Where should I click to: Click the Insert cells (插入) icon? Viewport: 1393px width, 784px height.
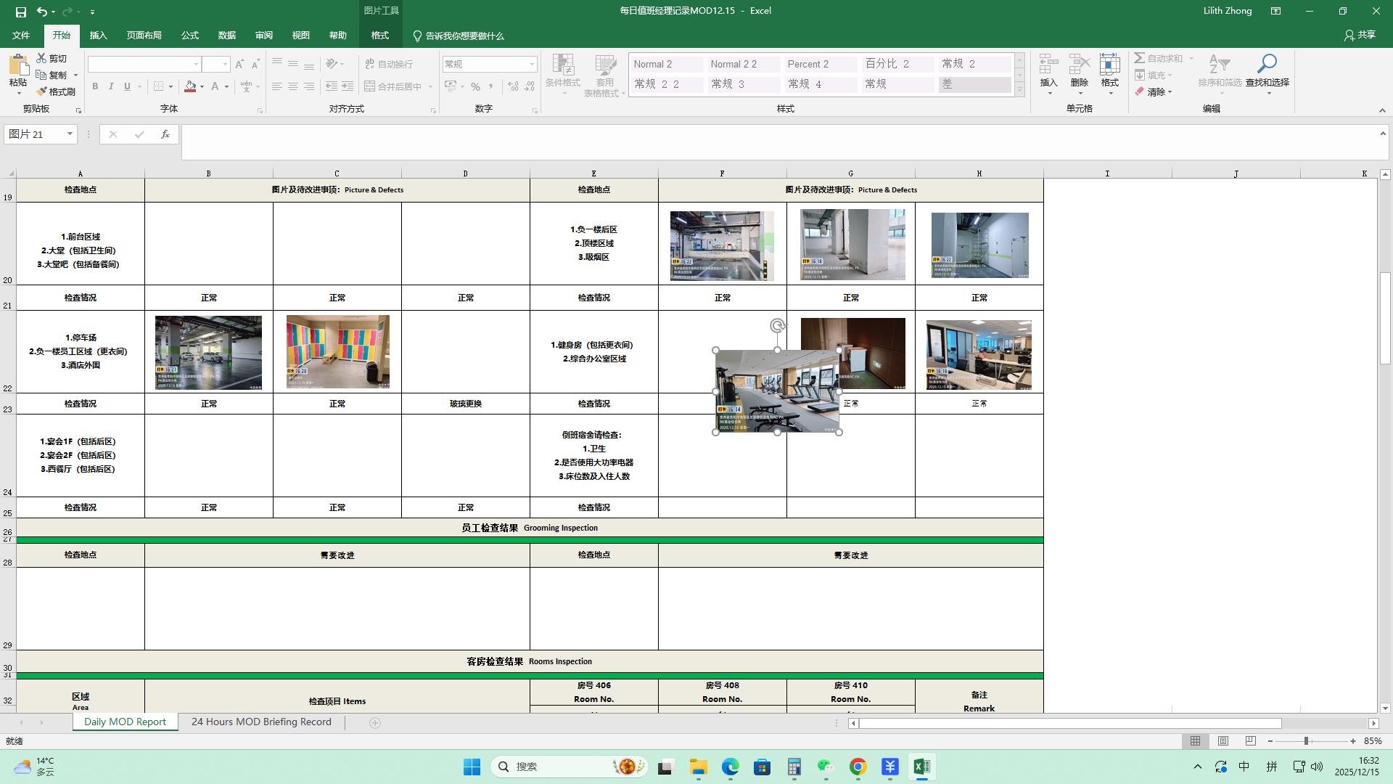coord(1048,65)
